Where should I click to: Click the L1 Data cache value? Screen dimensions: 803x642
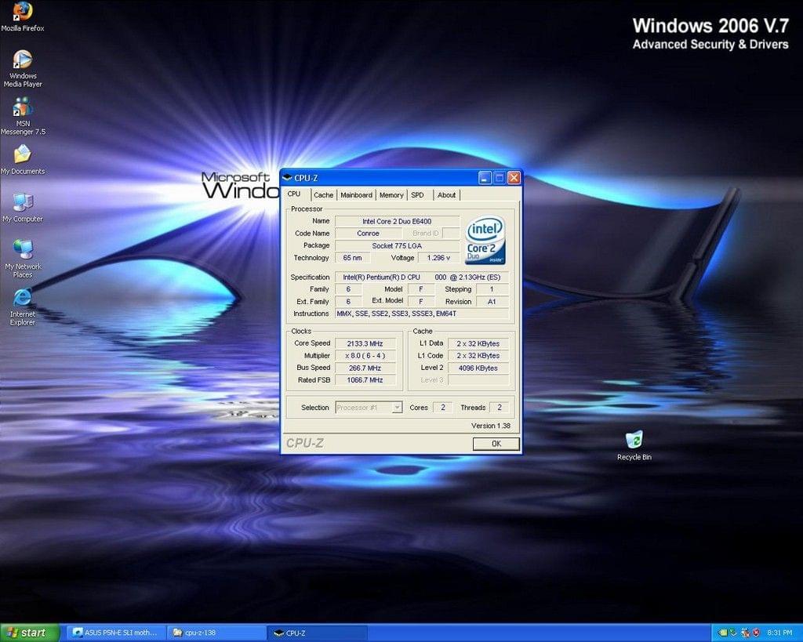pos(478,343)
